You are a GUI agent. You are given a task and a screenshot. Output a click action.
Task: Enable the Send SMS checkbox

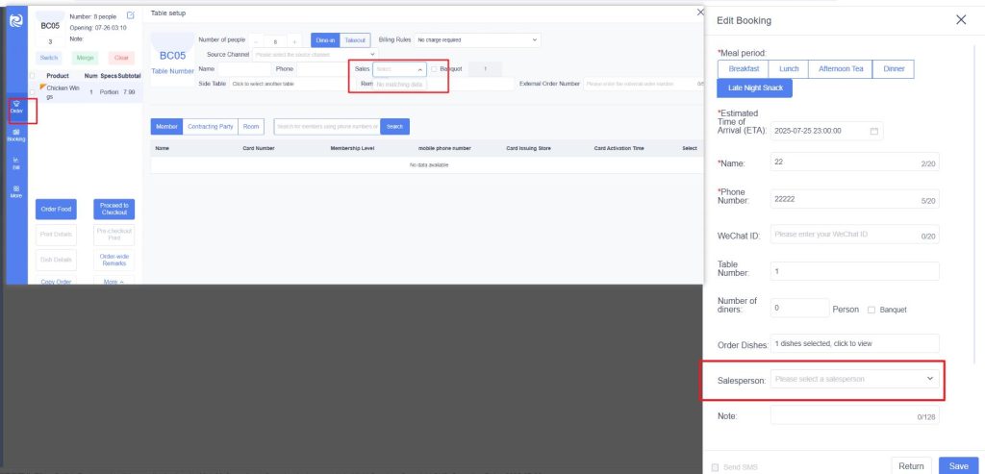point(715,466)
